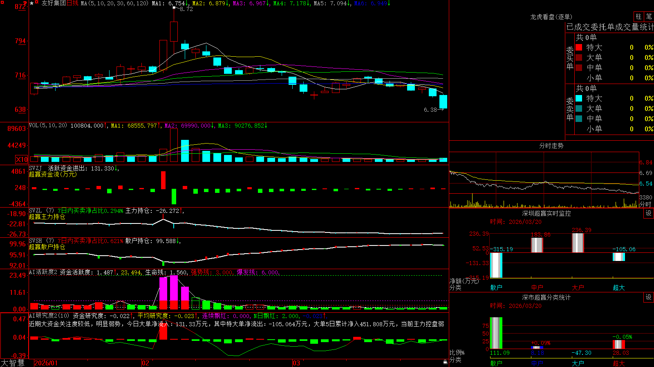
Task: Click the 委卖单 共0单 header
Action: pyautogui.click(x=586, y=88)
